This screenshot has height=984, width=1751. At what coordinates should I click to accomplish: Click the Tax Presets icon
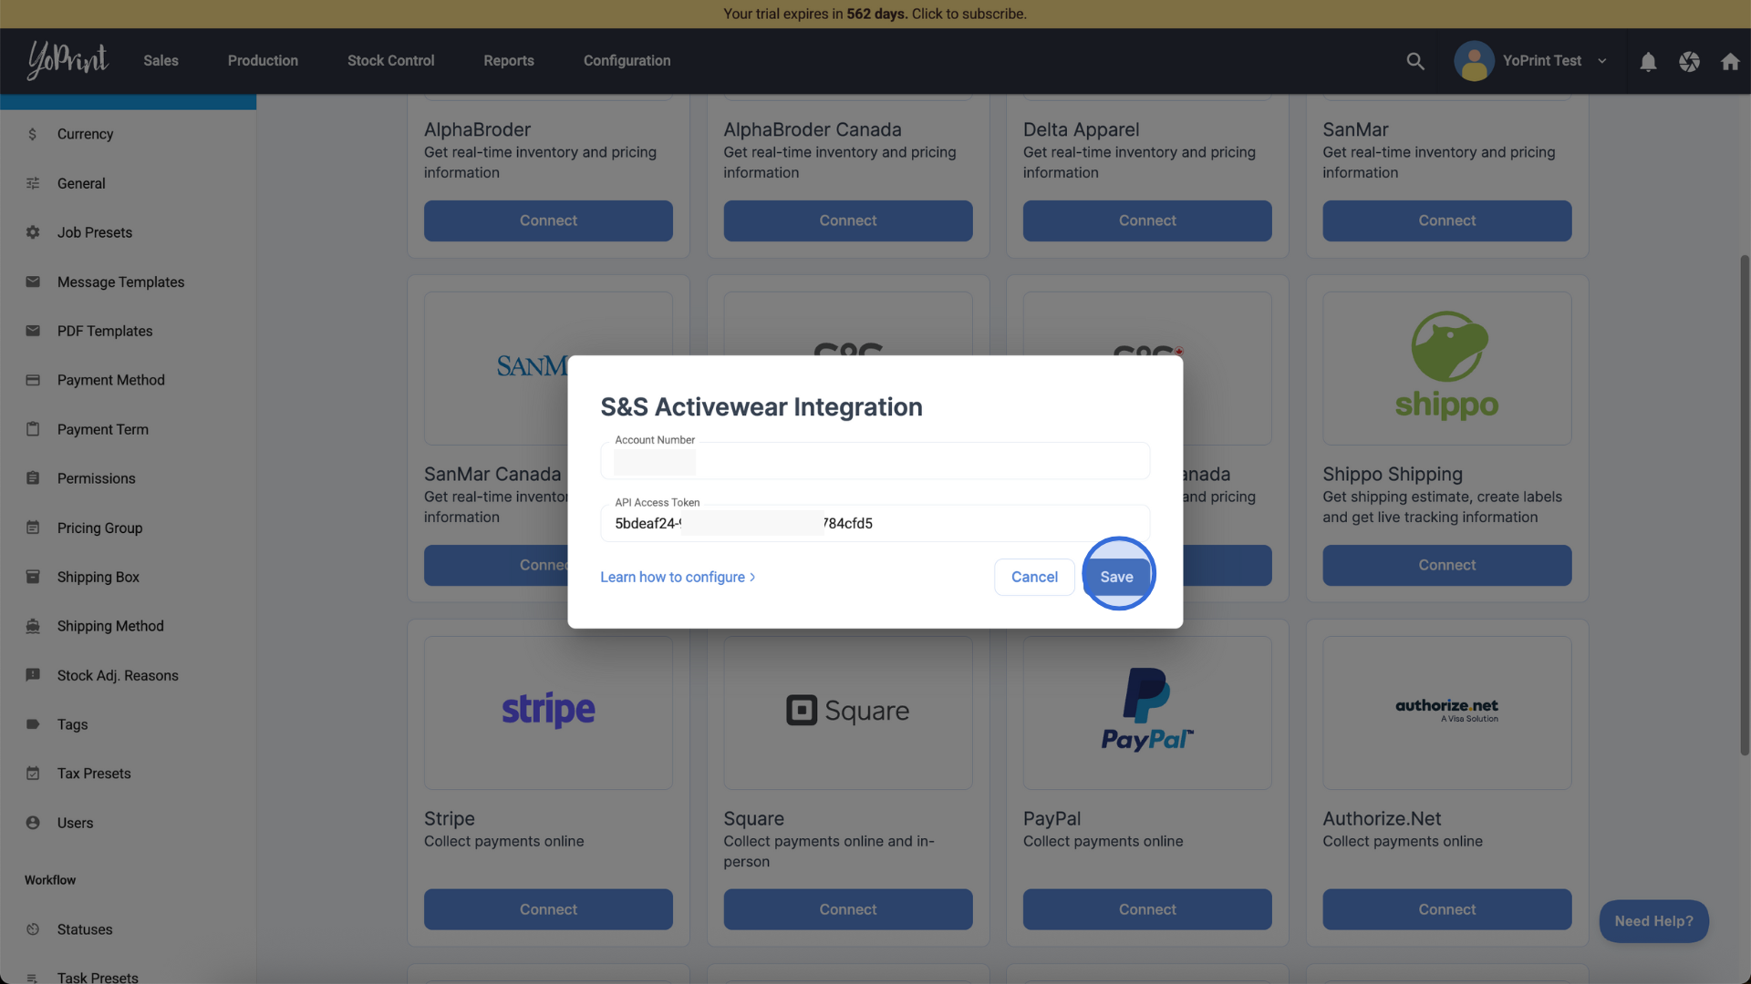coord(33,774)
